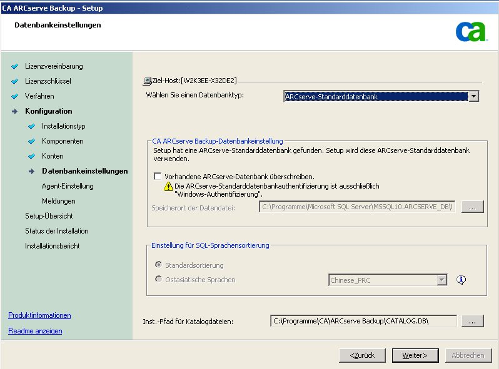
Task: Select Installationsbericht step
Action: pyautogui.click(x=53, y=245)
